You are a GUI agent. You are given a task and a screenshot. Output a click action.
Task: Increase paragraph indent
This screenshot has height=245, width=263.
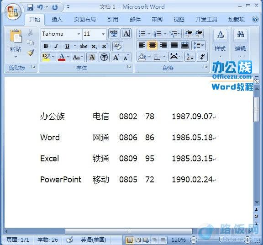pyautogui.click(x=199, y=34)
